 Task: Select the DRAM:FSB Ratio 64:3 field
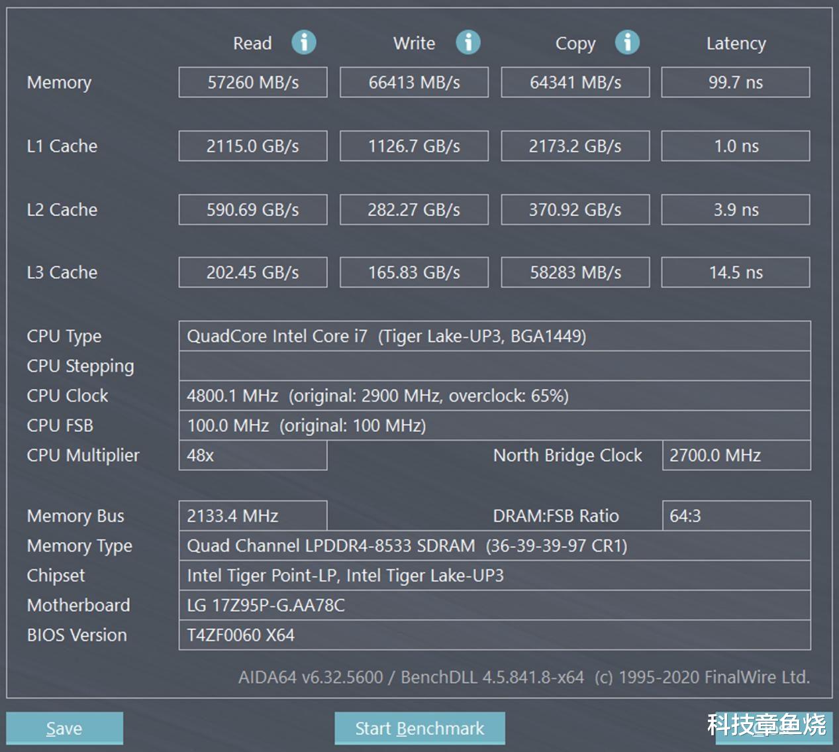(x=736, y=515)
